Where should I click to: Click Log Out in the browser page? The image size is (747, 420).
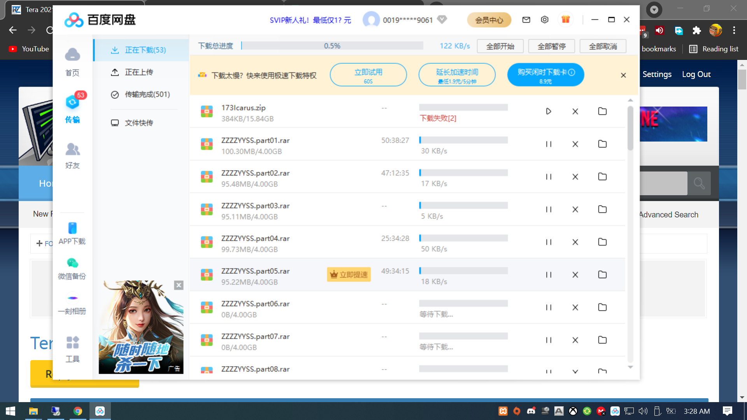pos(696,74)
